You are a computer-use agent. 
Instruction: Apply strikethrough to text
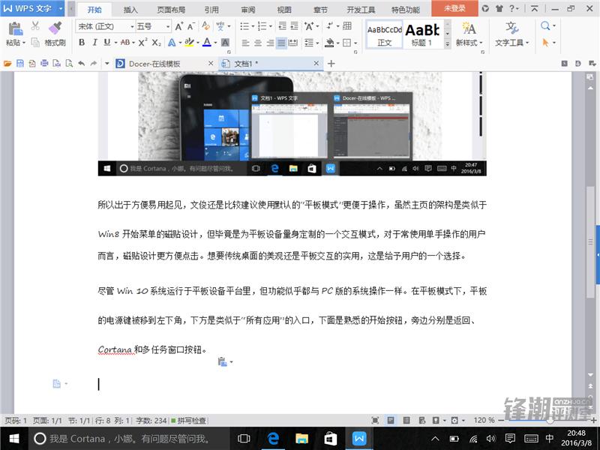tap(126, 43)
